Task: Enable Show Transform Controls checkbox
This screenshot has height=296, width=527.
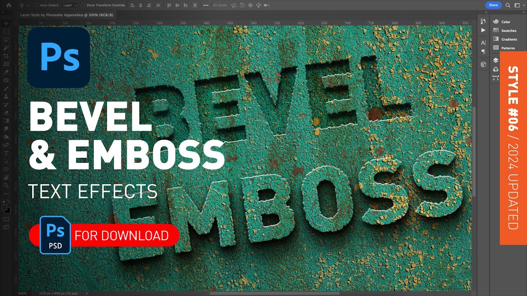Action: (x=83, y=5)
